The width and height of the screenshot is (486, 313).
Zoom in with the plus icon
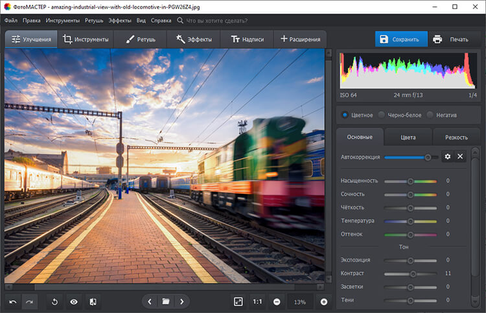[324, 301]
